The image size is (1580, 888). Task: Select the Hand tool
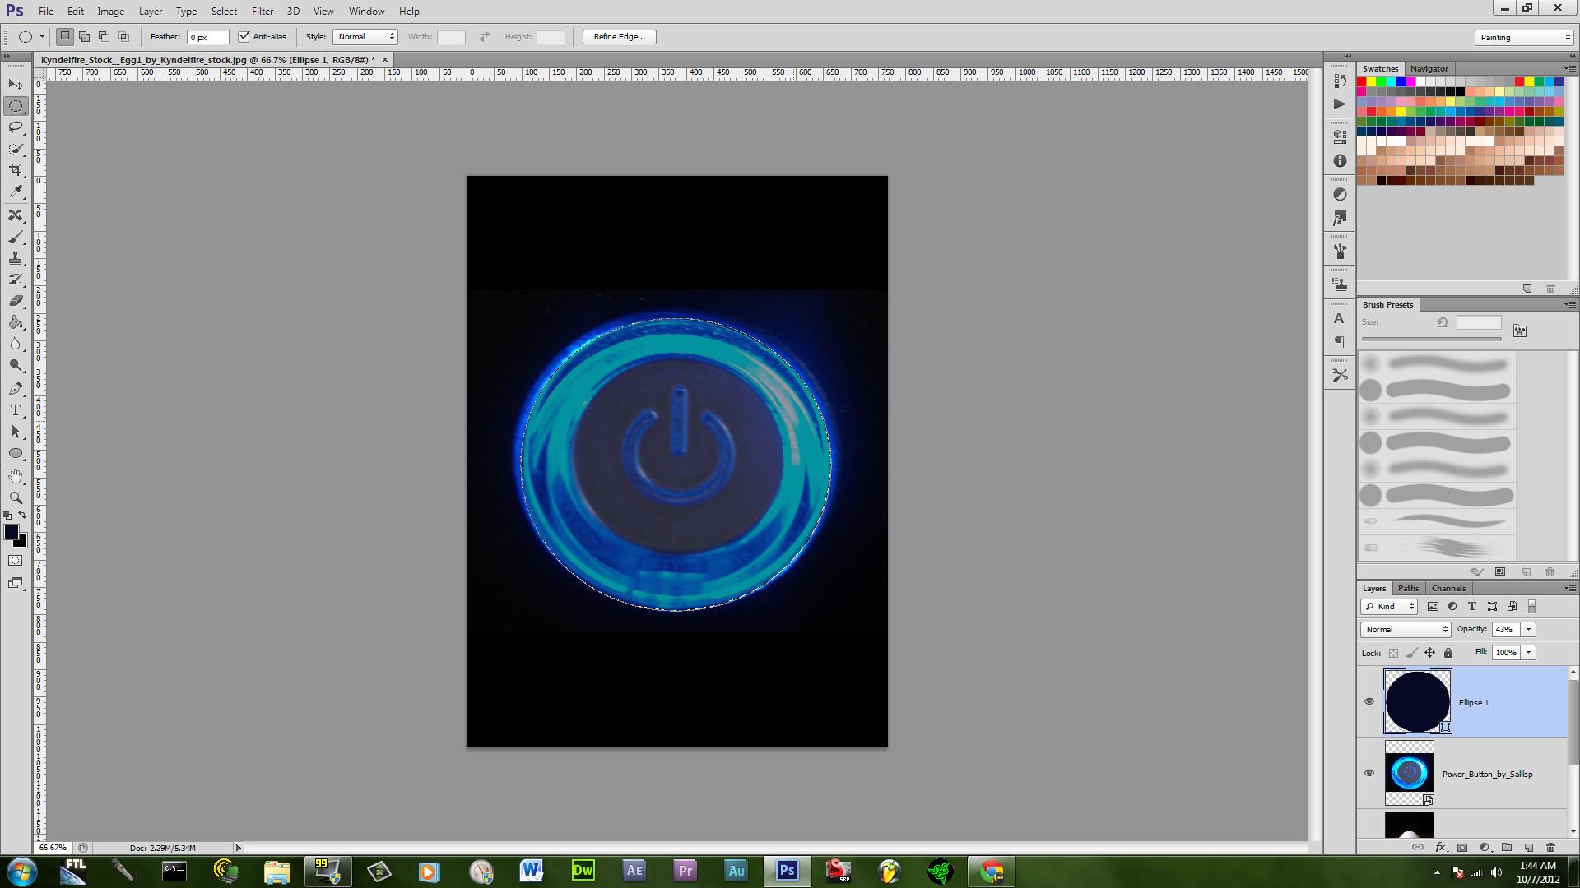(x=16, y=476)
